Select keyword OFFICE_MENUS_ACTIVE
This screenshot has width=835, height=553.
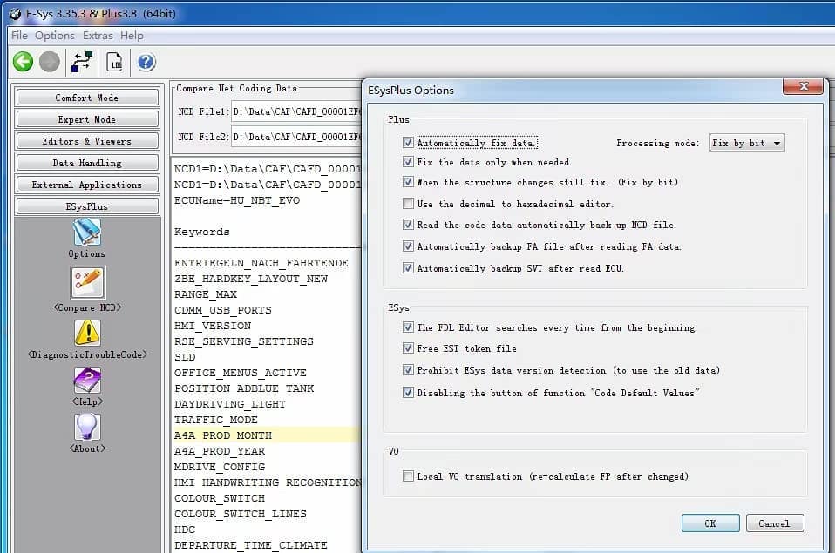[241, 373]
